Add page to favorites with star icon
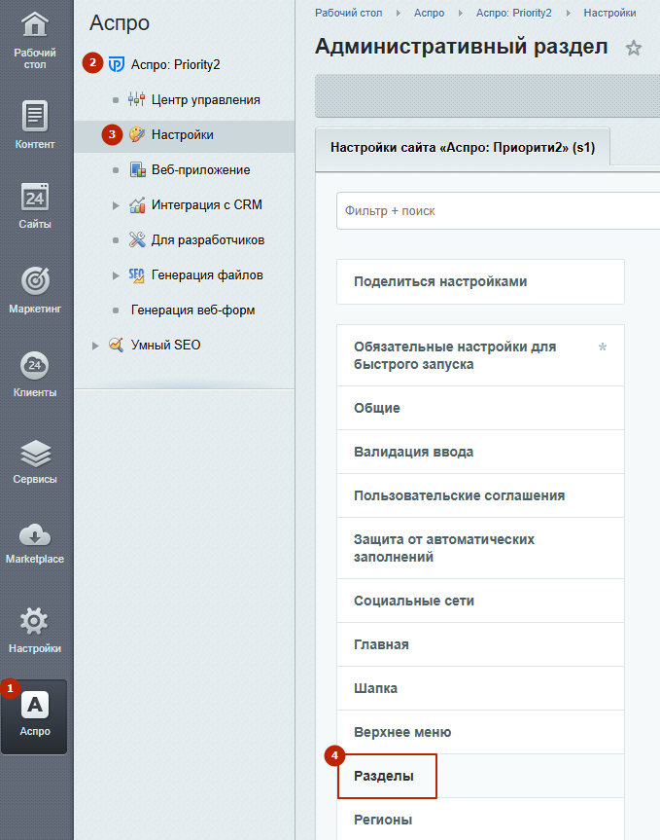660x840 pixels. point(634,48)
